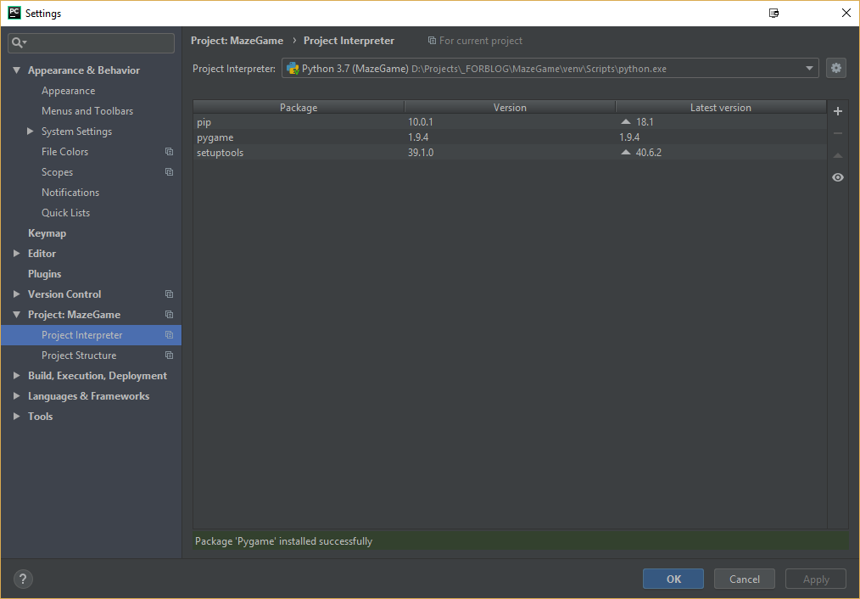Click project-level icon beside Version Control
This screenshot has height=599, width=860.
(x=169, y=294)
